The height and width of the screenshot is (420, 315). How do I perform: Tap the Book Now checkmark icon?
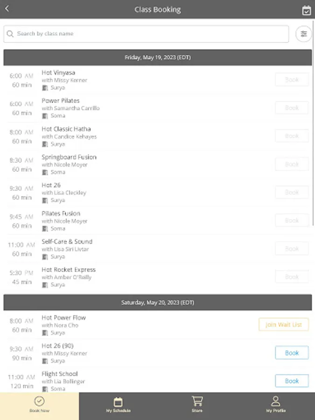pos(40,401)
